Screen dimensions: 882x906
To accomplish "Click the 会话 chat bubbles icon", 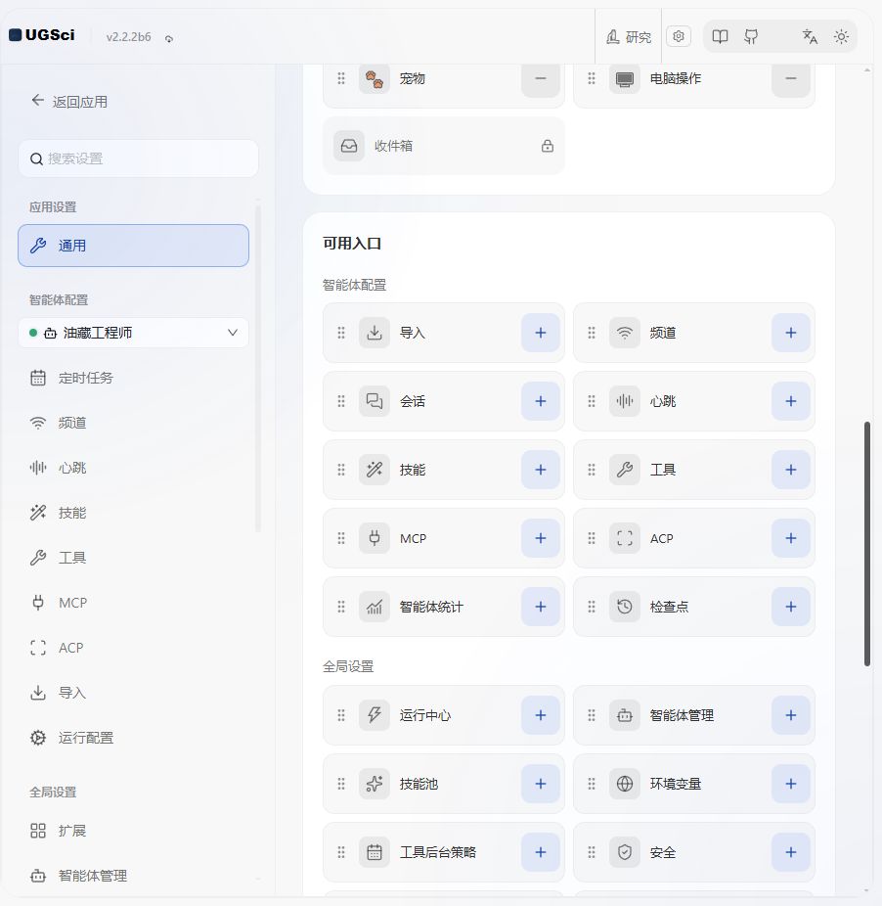I will (x=375, y=401).
